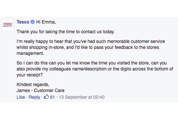
Task: Like the Tesco comment
Action: pos(21,97)
